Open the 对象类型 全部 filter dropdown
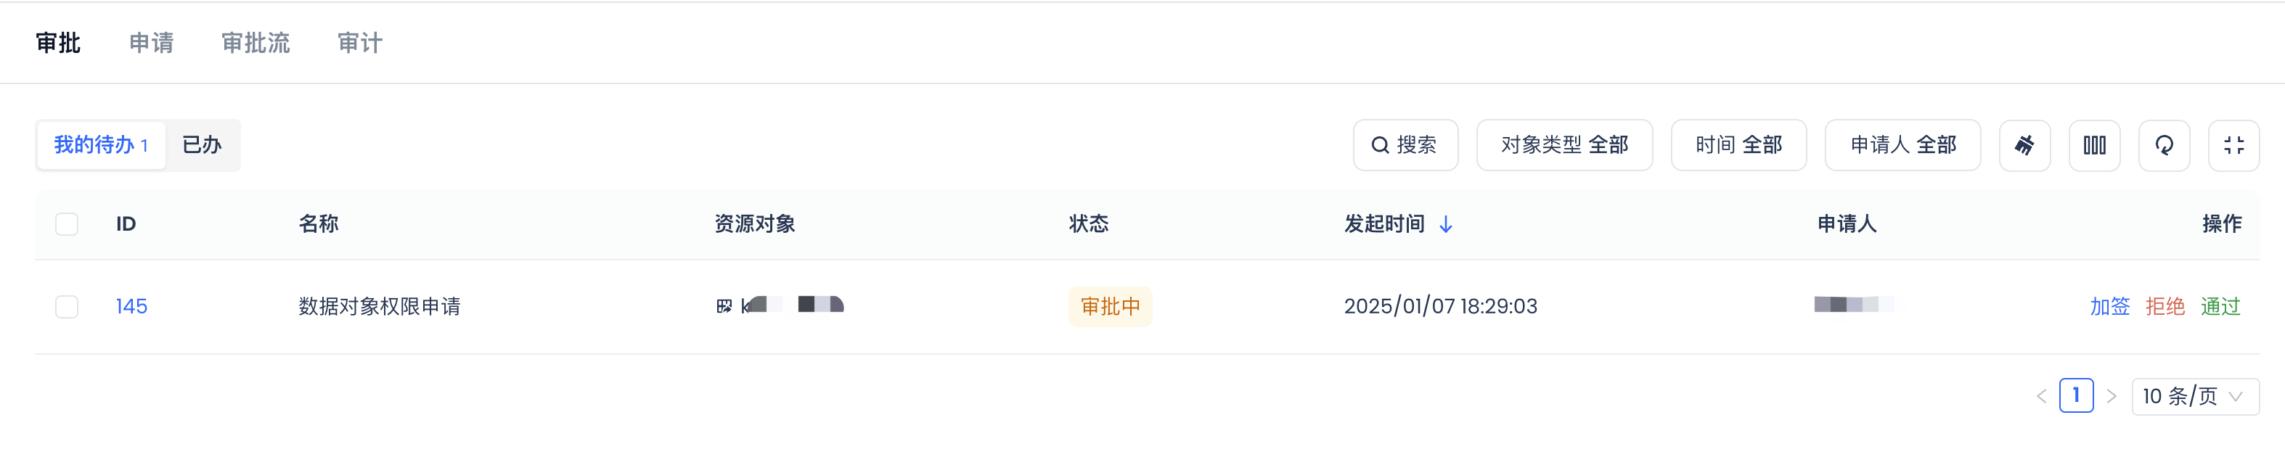 coord(1563,145)
